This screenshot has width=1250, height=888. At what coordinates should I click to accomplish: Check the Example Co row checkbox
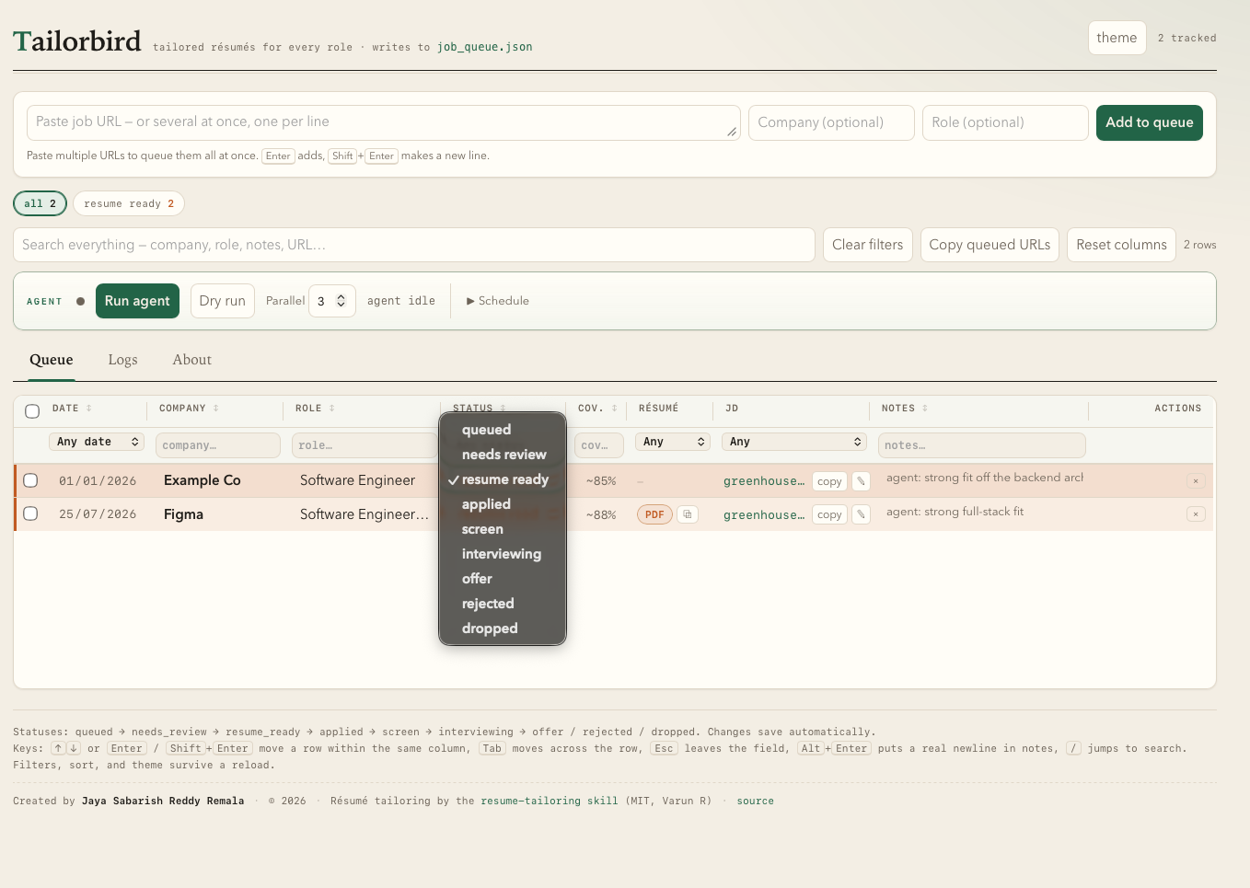(x=30, y=480)
